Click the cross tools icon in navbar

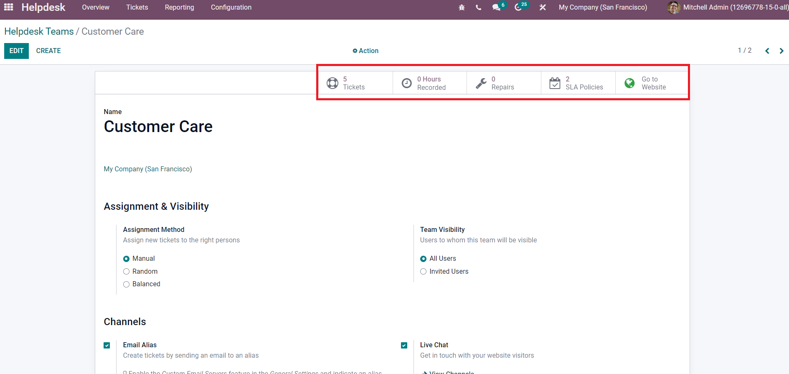(543, 8)
